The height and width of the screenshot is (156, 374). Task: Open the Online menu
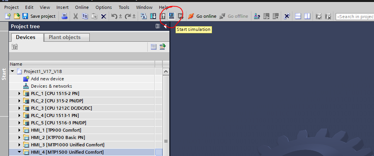[x=82, y=7]
